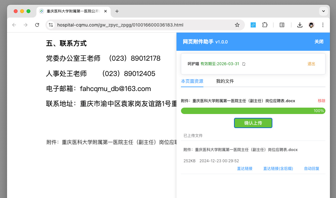The image size is (336, 198).
Task: Open the Chrome profile avatar
Action: point(311,25)
